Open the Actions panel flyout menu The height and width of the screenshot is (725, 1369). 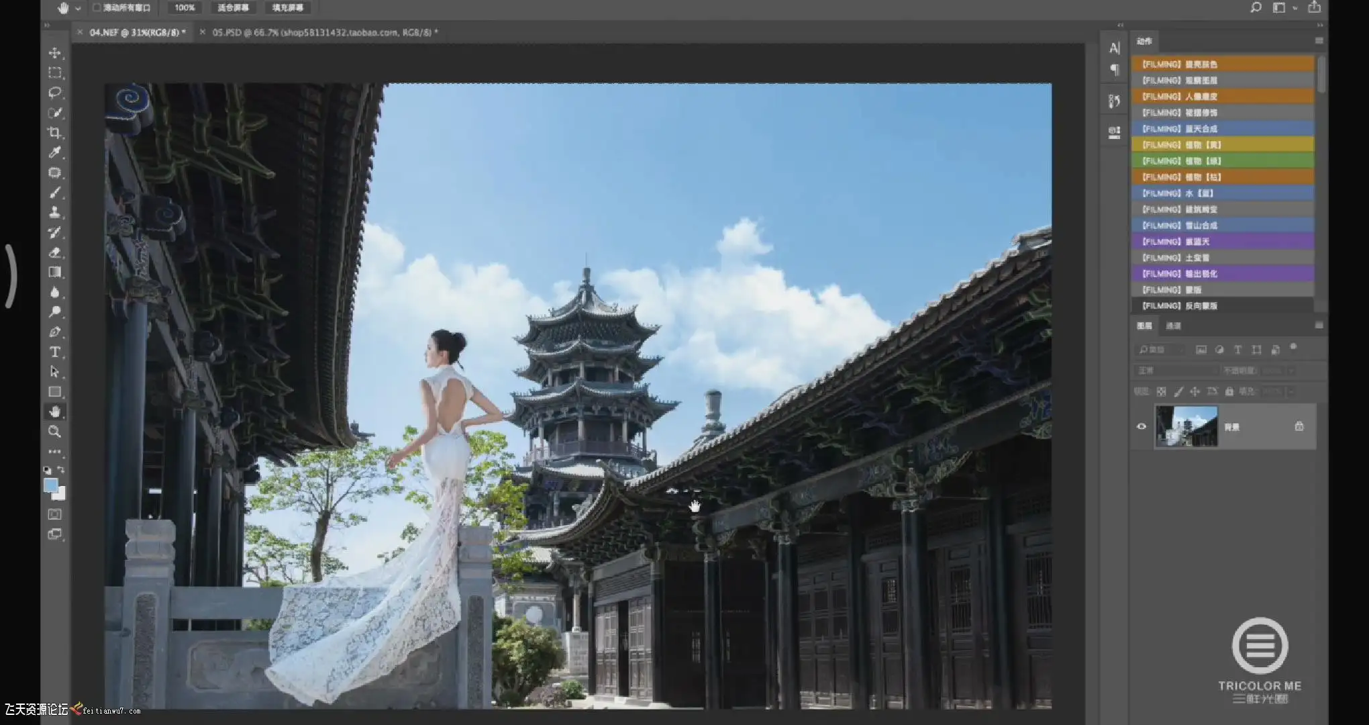click(x=1319, y=41)
